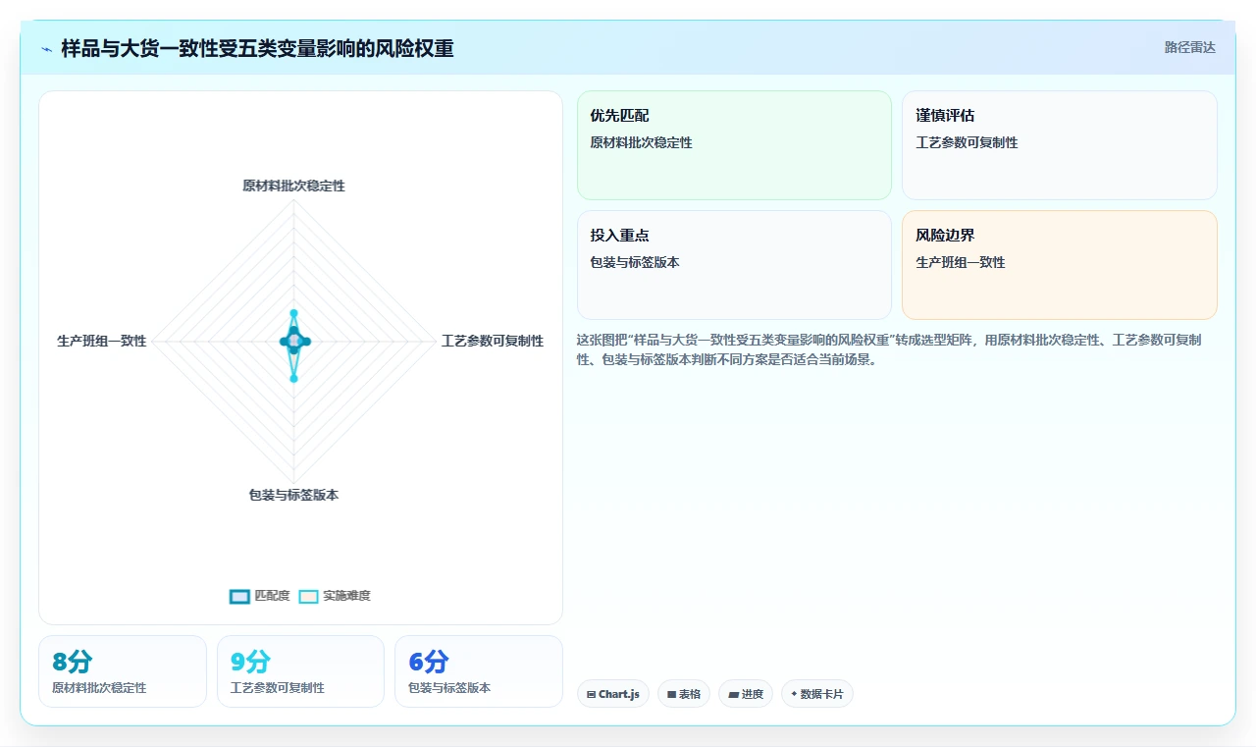This screenshot has height=747, width=1256.
Task: Click the description paragraph starting 这张图把
Action: tap(891, 349)
